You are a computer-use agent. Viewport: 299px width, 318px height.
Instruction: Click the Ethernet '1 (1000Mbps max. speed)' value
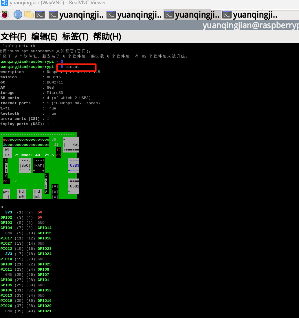74,103
